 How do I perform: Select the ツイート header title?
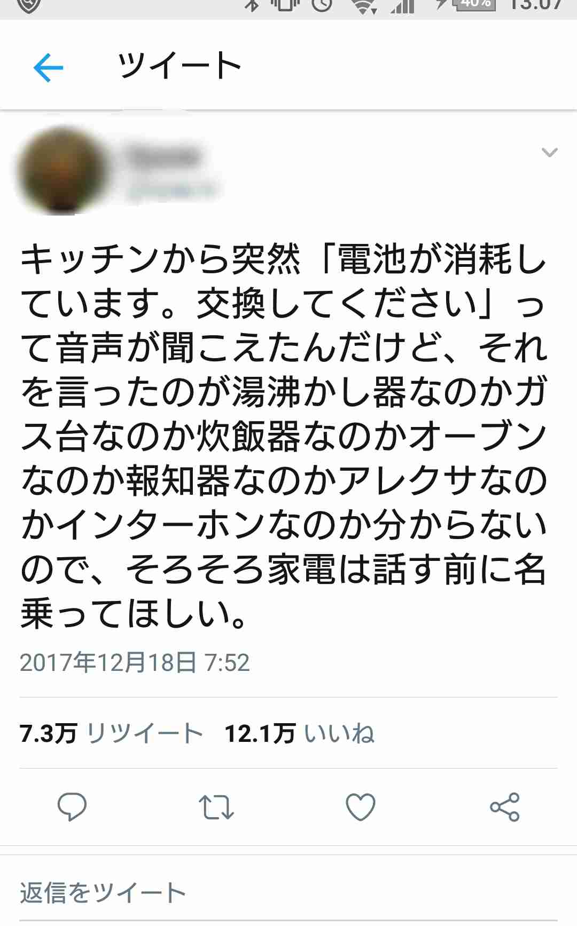(x=180, y=66)
